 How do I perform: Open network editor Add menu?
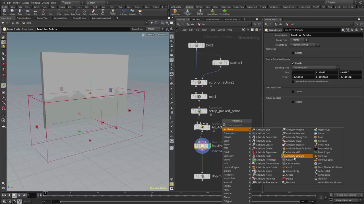click(x=184, y=30)
